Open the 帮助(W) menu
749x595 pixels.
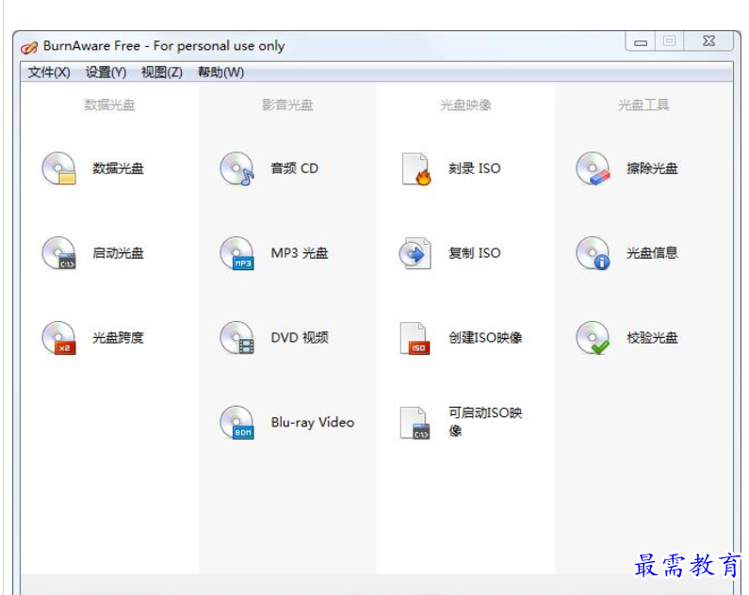220,72
